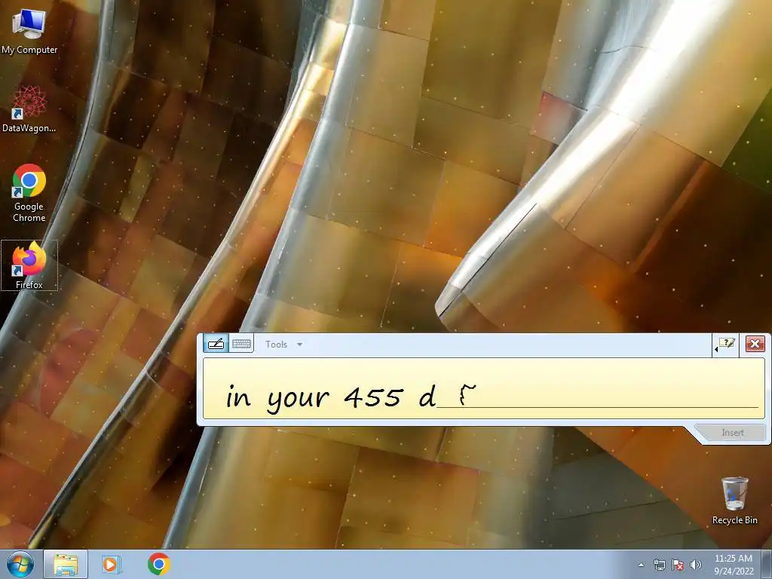This screenshot has width=772, height=579.
Task: Switch to the handwriting writing pad mode
Action: (216, 344)
